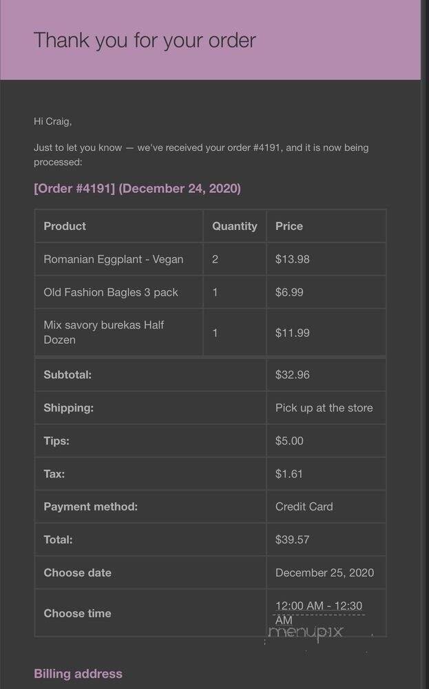This screenshot has width=429, height=689.
Task: Click the $5.00 tips amount
Action: (289, 441)
